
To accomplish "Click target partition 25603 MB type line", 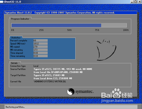I will coord(49,75).
